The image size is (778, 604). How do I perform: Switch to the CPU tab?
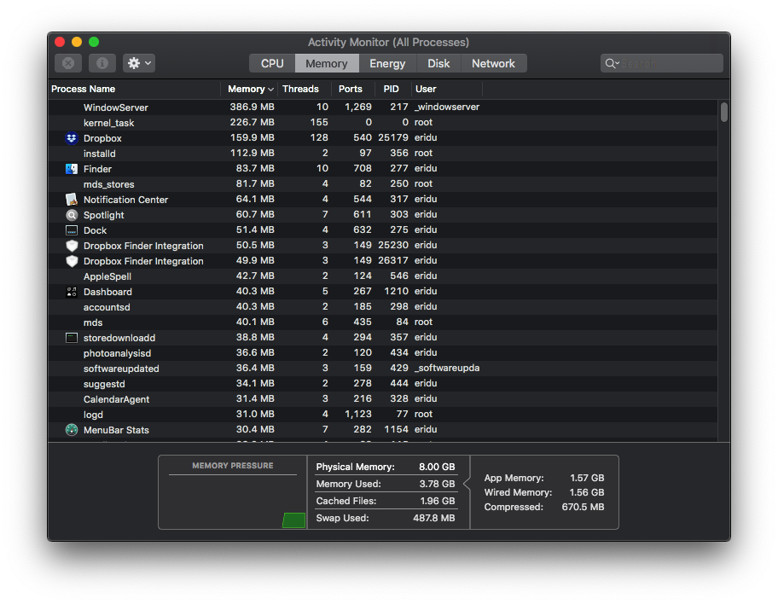tap(272, 63)
